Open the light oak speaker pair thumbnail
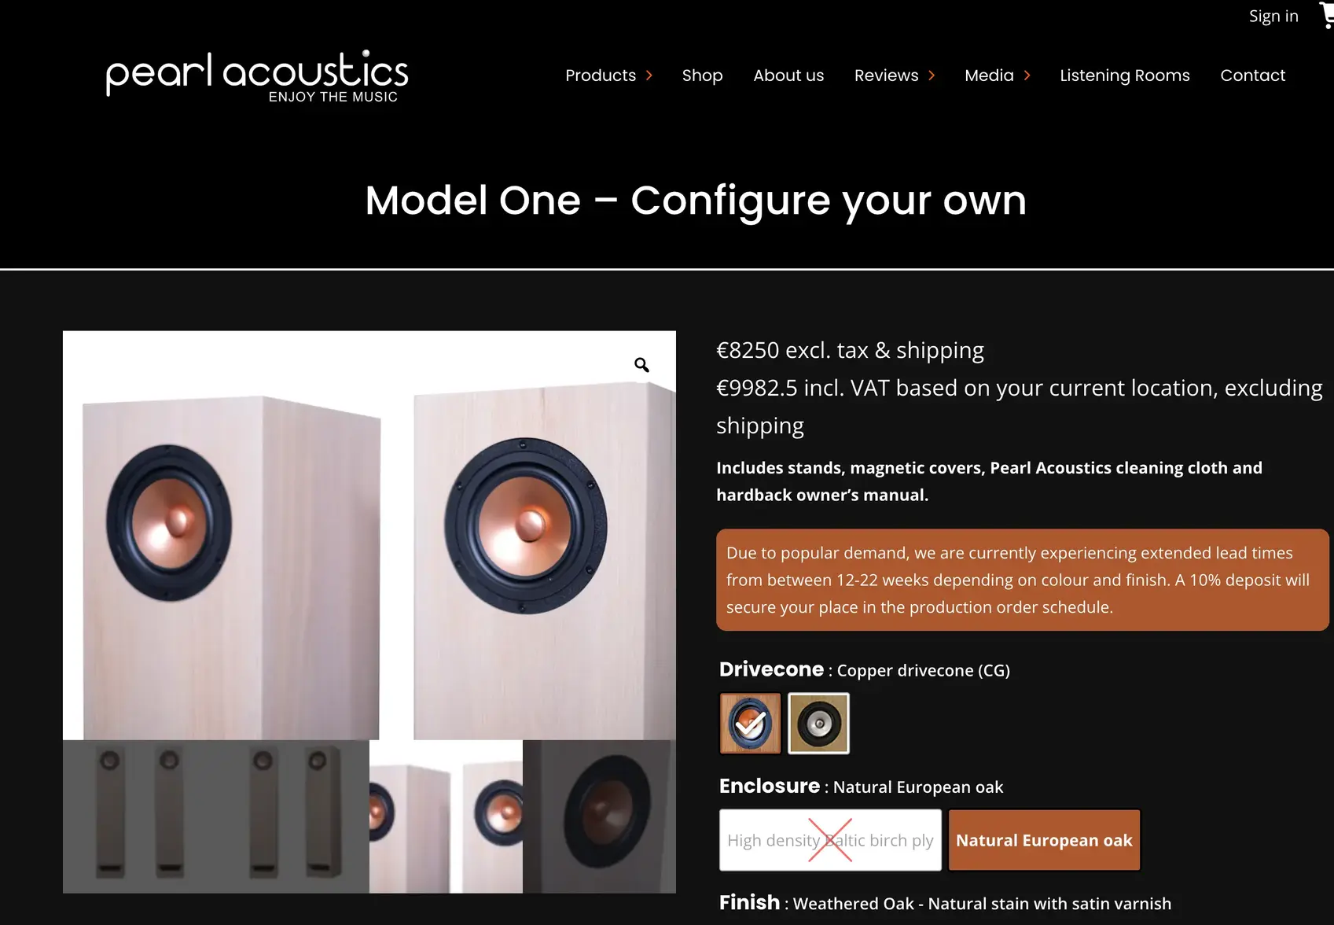This screenshot has width=1334, height=925. pyautogui.click(x=446, y=816)
